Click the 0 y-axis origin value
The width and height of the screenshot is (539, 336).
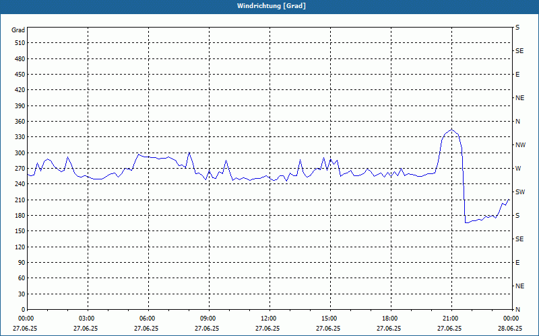tap(24, 310)
